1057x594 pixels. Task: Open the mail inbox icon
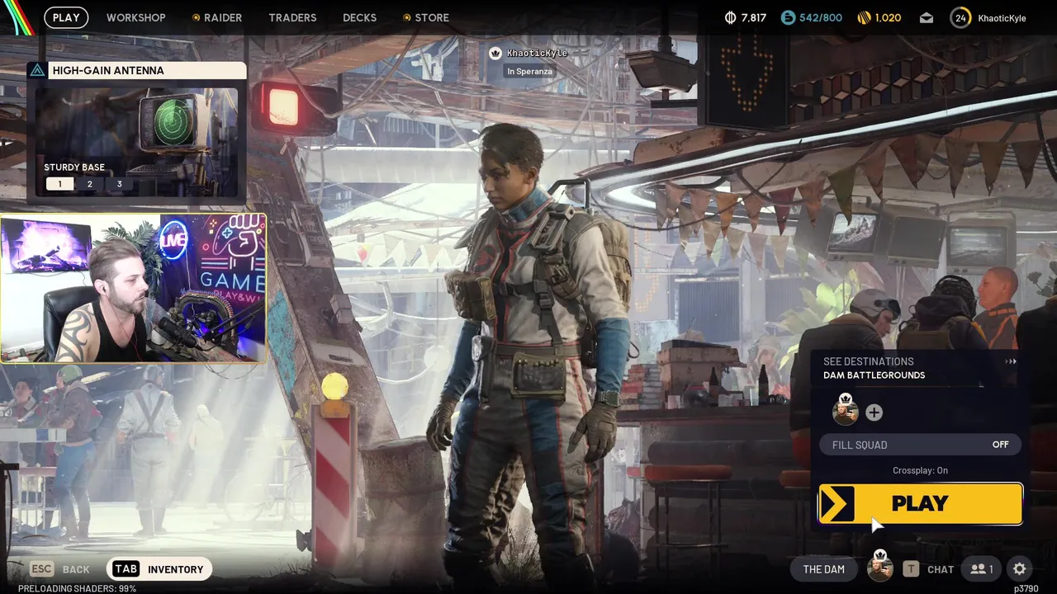pyautogui.click(x=927, y=18)
